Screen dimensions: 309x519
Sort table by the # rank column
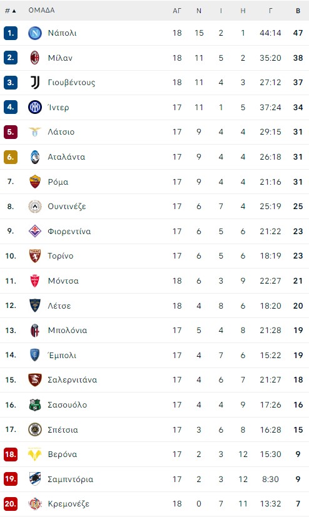click(x=10, y=11)
